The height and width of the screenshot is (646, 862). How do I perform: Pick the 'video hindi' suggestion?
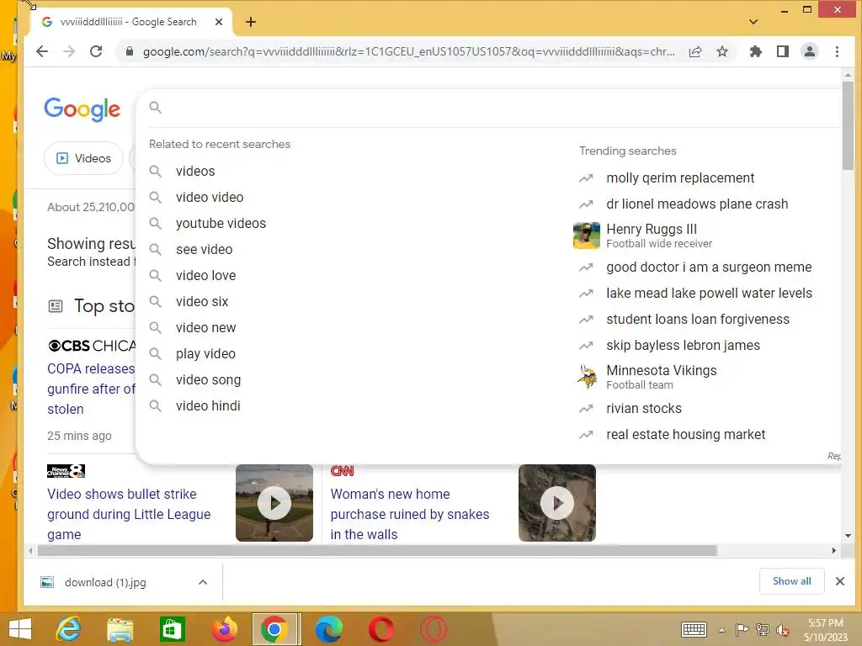[208, 406]
